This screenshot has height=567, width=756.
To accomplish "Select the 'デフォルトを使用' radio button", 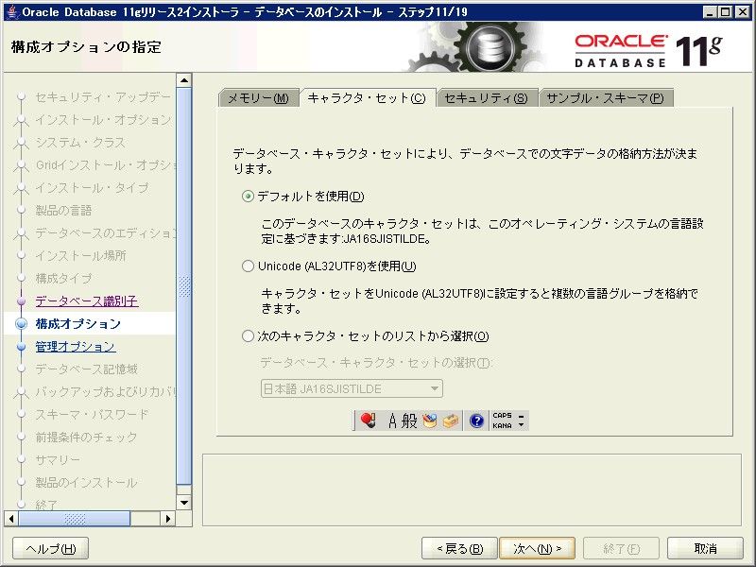I will coord(249,197).
